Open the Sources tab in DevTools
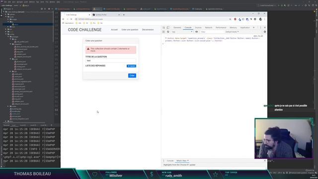 tap(198, 27)
